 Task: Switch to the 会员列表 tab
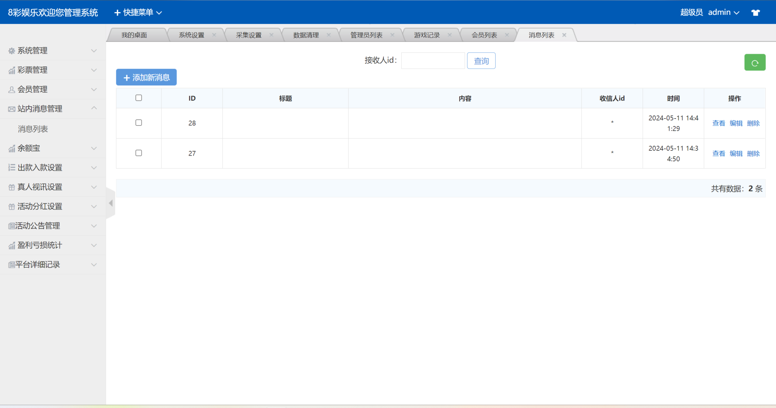point(484,35)
